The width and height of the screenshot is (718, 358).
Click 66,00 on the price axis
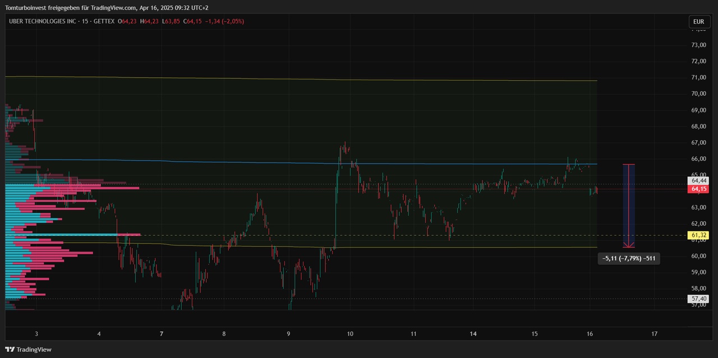(698, 159)
